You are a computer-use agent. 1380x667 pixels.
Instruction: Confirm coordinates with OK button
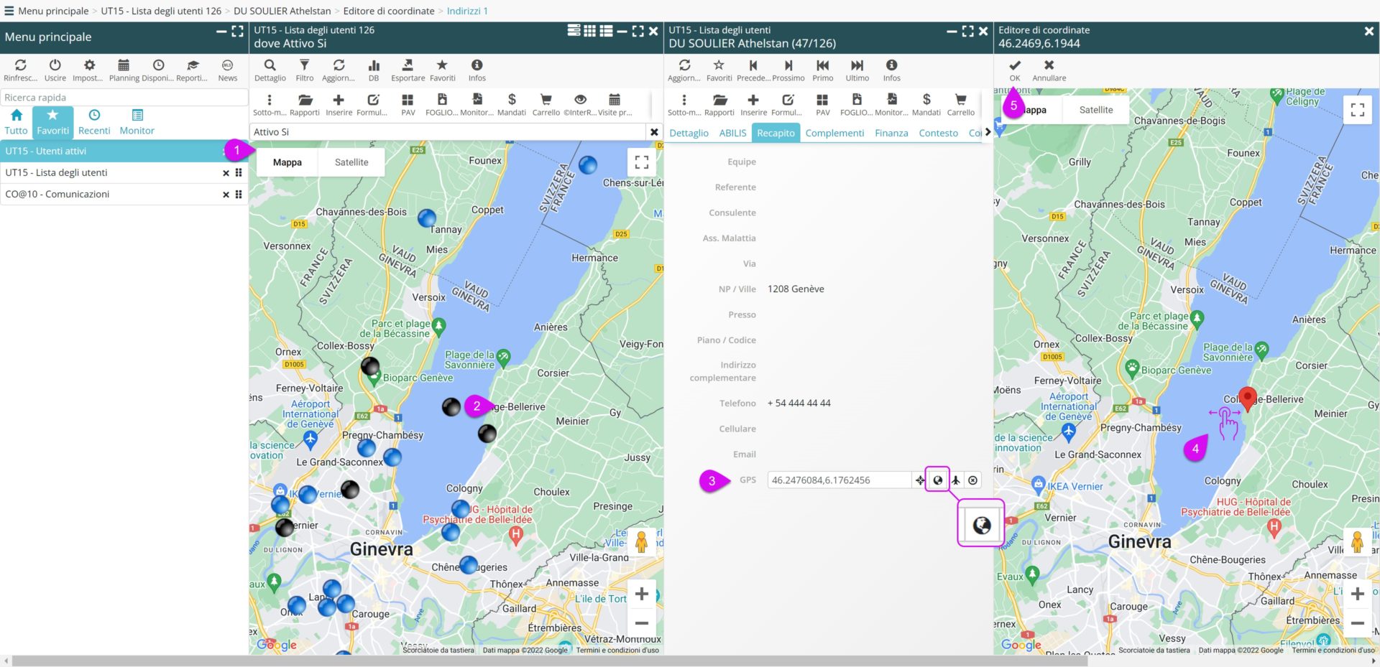(1014, 70)
